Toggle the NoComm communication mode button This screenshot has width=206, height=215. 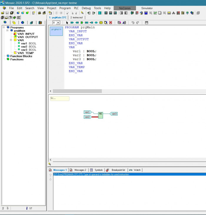[125, 8]
